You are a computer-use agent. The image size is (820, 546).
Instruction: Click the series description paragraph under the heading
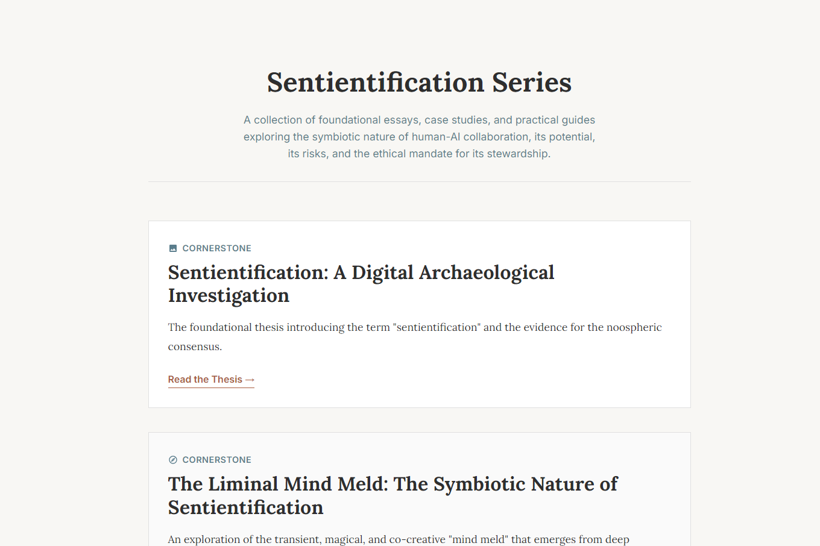[419, 137]
